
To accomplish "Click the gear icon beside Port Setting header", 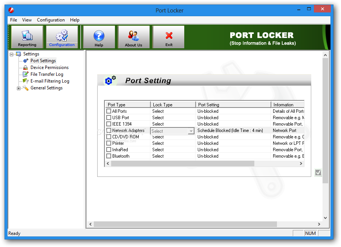I will (110, 80).
